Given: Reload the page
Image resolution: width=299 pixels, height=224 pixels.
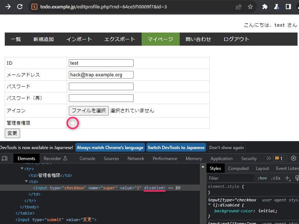Looking at the screenshot, I should pyautogui.click(x=20, y=7).
